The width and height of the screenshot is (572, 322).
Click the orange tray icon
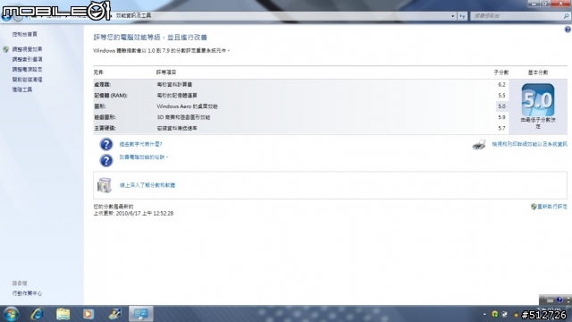click(516, 314)
